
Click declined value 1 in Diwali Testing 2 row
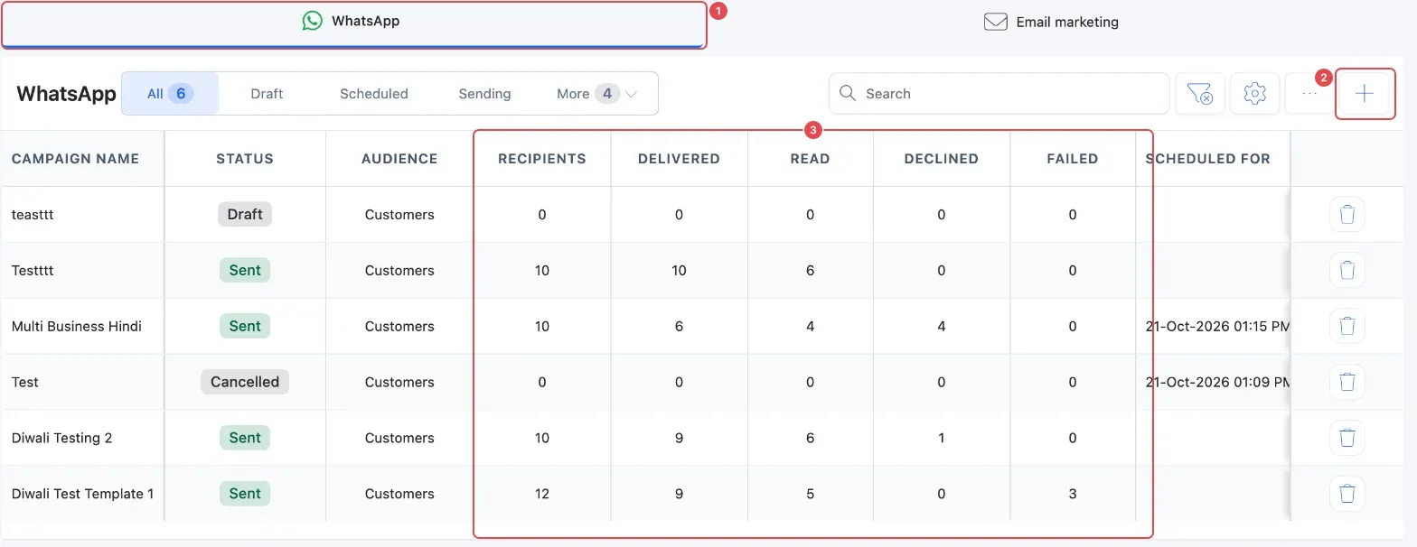[x=942, y=438]
